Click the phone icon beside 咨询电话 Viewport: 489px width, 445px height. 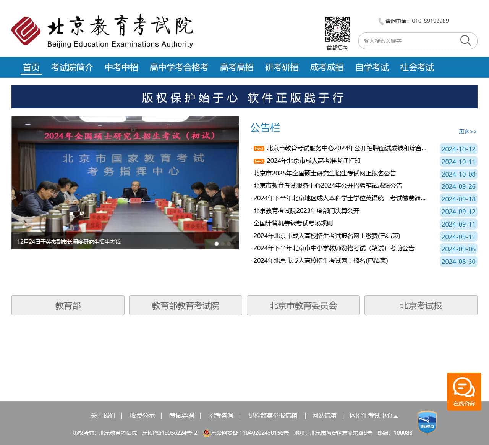381,21
